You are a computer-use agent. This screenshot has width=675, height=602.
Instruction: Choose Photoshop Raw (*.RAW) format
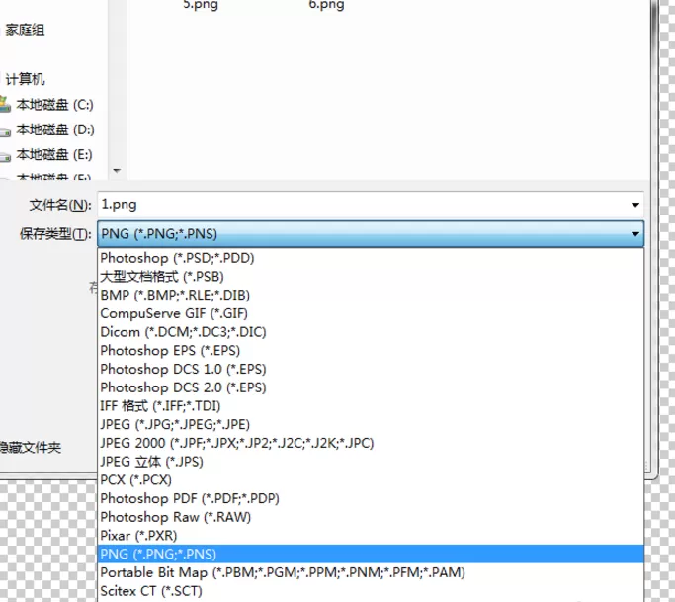371,517
